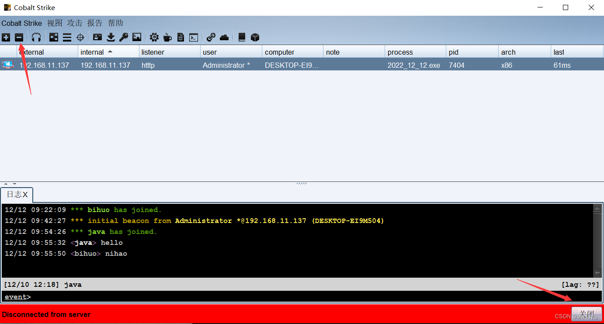Sort sessions by the process column header
Screen dimensions: 604x324
[416, 52]
